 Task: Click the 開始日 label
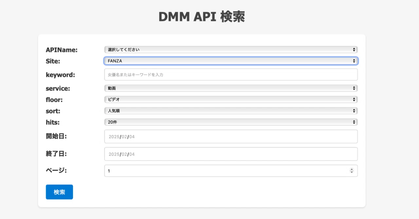pyautogui.click(x=56, y=136)
